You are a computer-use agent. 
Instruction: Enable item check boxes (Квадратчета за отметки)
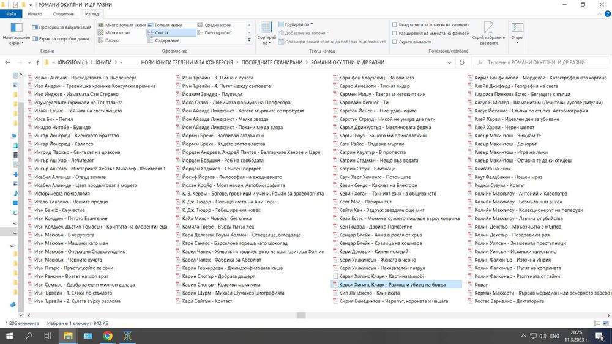click(394, 24)
